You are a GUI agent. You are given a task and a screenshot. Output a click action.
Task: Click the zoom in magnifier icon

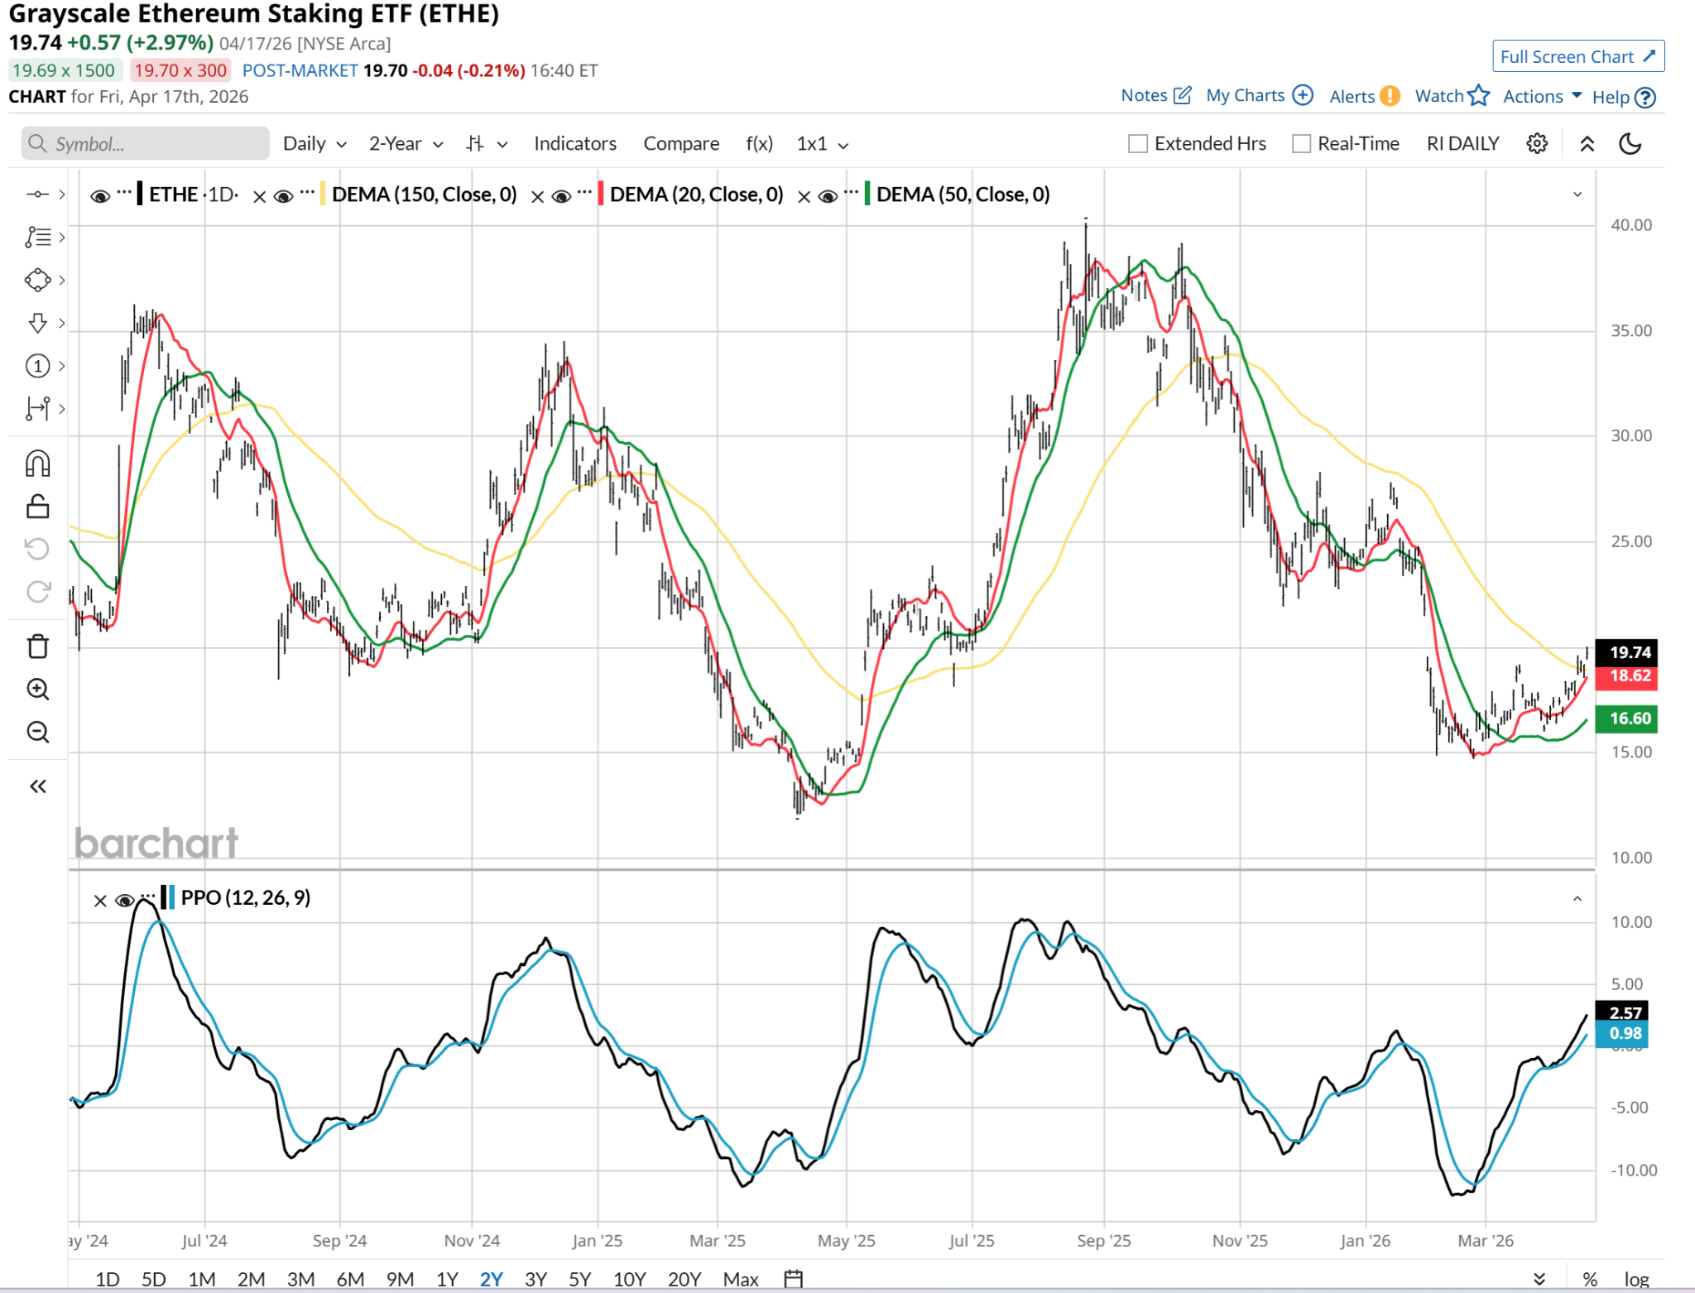point(38,690)
